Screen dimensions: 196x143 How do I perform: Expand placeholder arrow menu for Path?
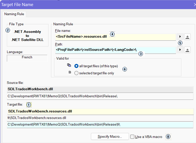tap(180, 50)
